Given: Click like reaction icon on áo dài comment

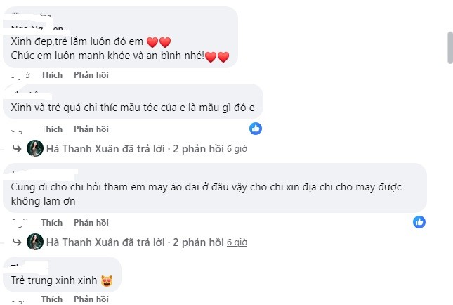Looking at the screenshot, I should pos(419,221).
